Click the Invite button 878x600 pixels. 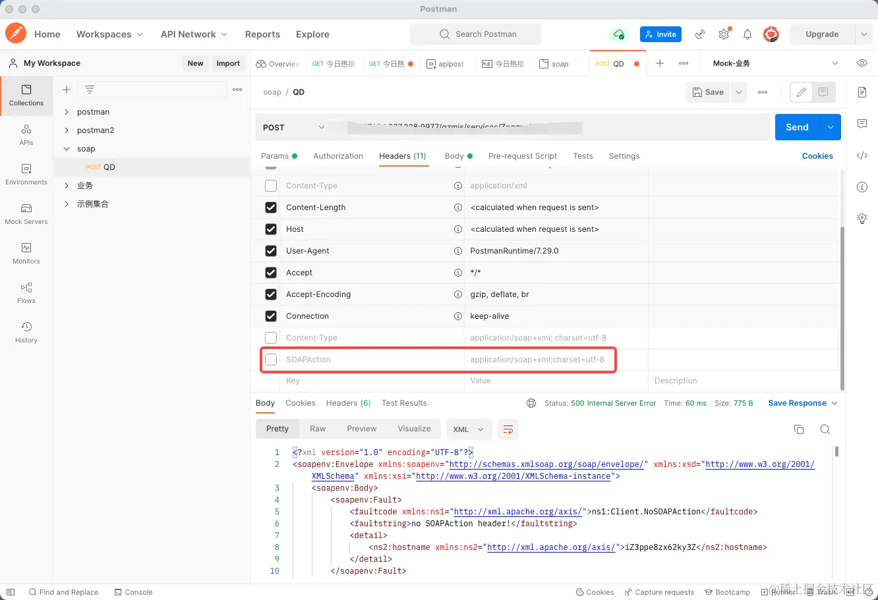coord(660,34)
